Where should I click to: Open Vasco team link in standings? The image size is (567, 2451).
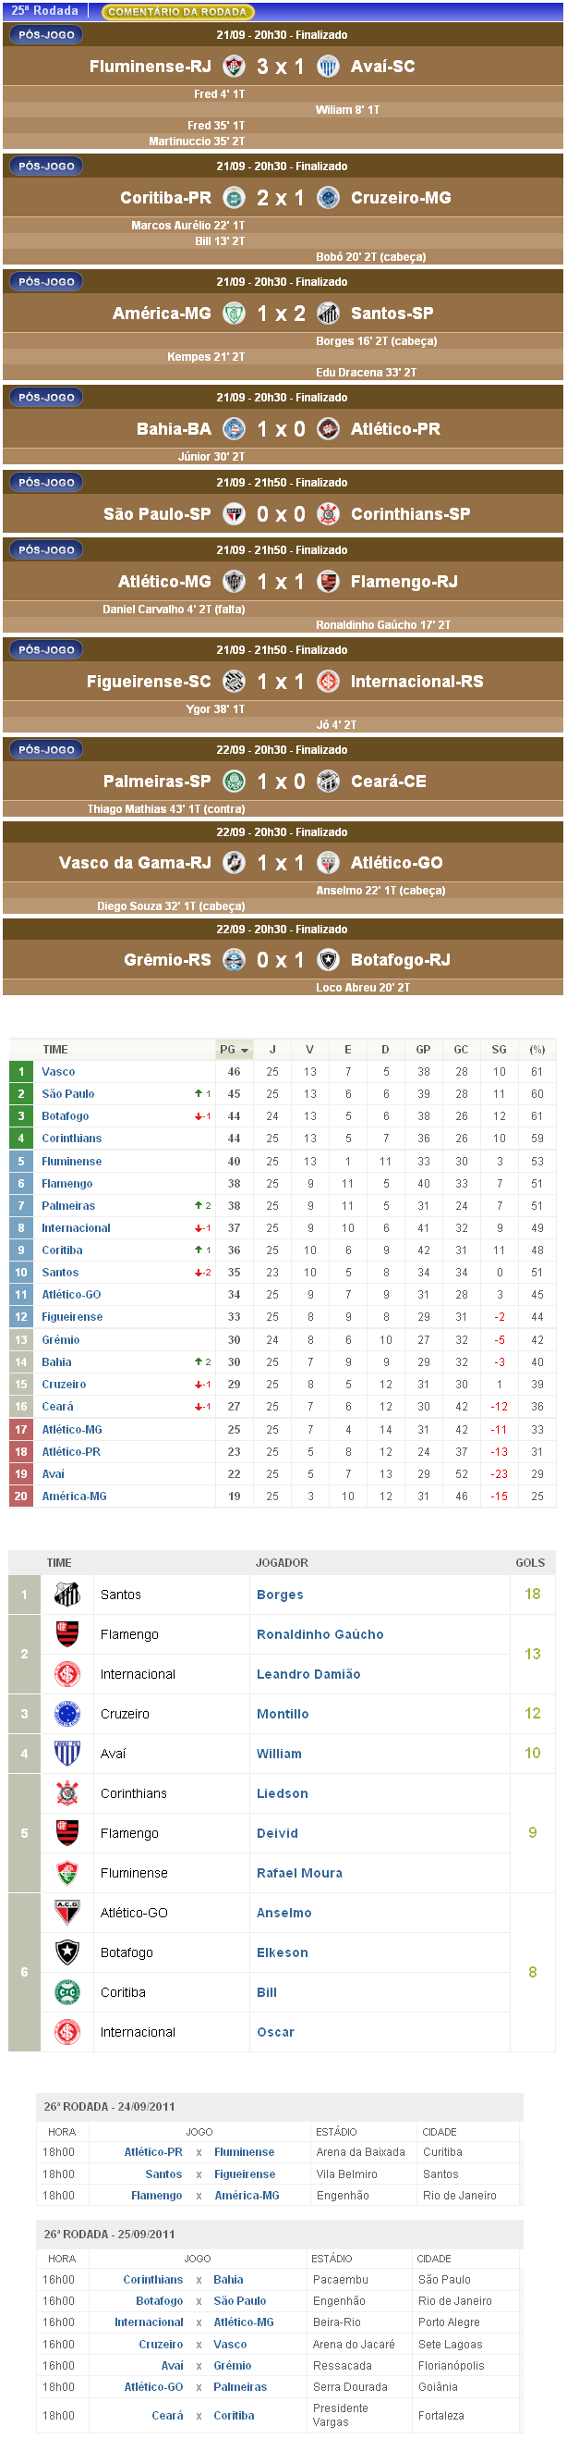click(59, 1072)
